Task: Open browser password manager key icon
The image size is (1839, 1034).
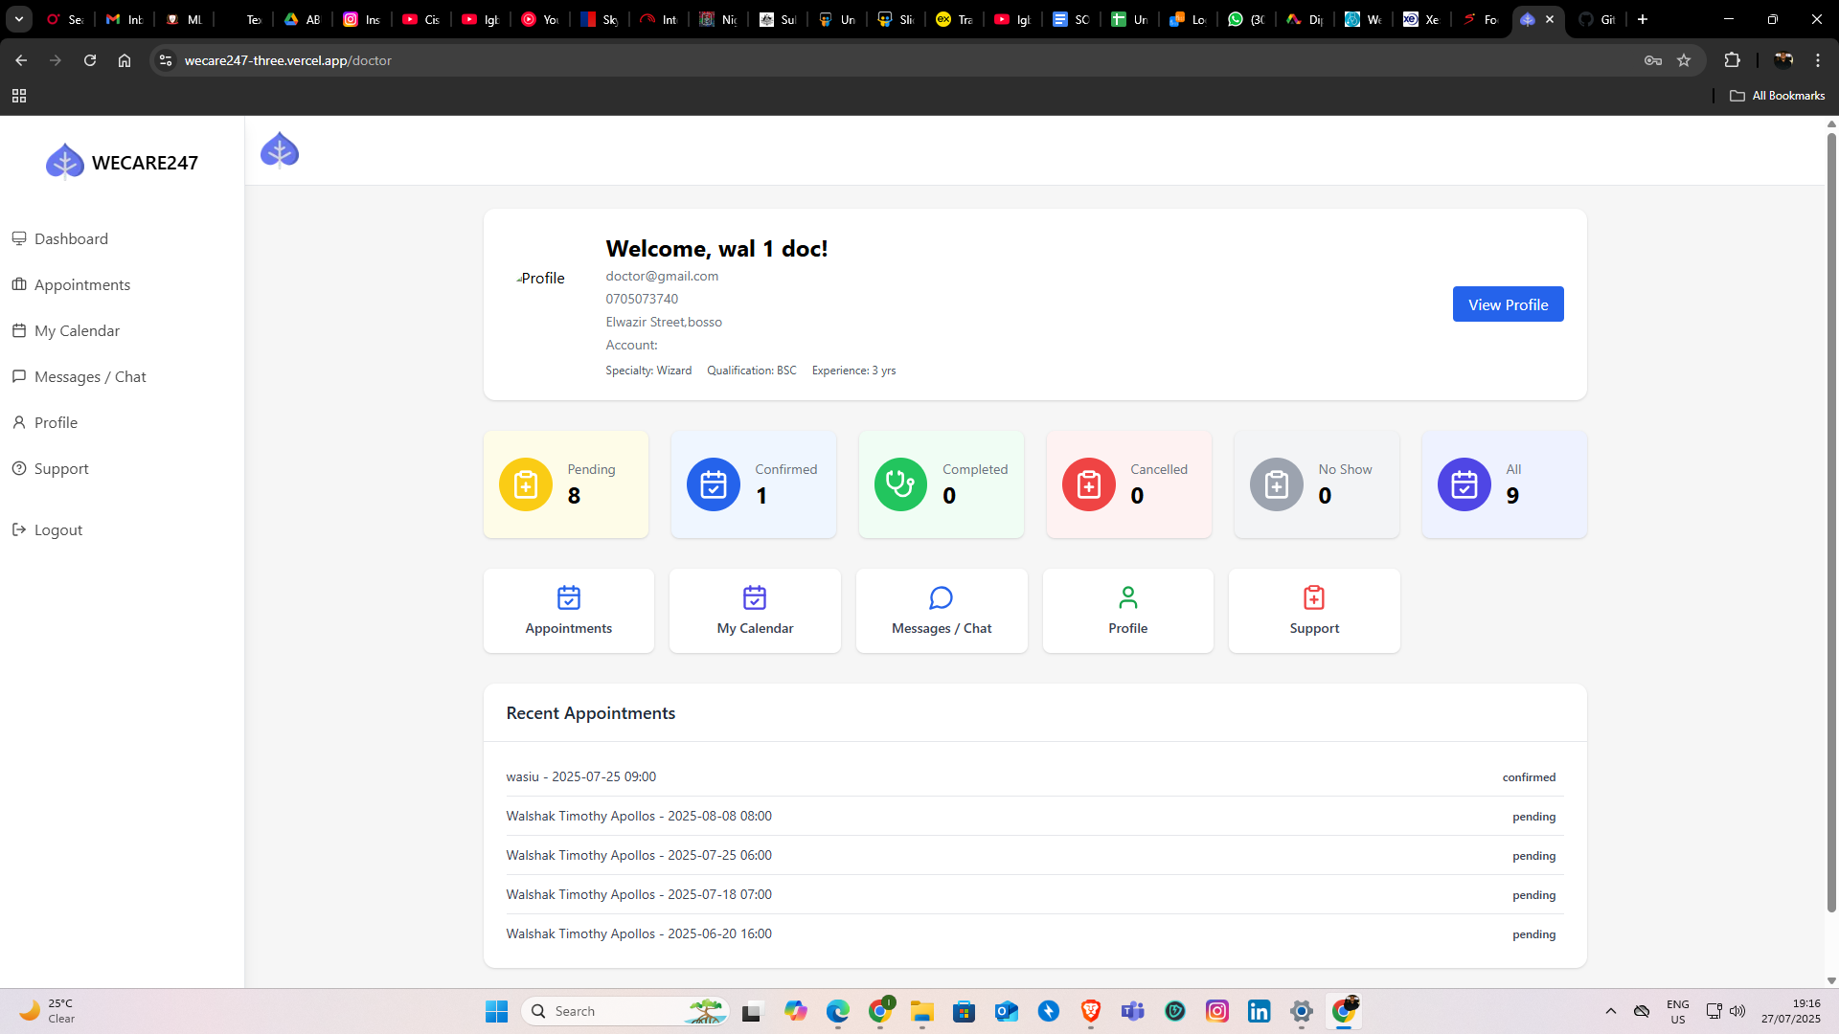Action: 1653,59
